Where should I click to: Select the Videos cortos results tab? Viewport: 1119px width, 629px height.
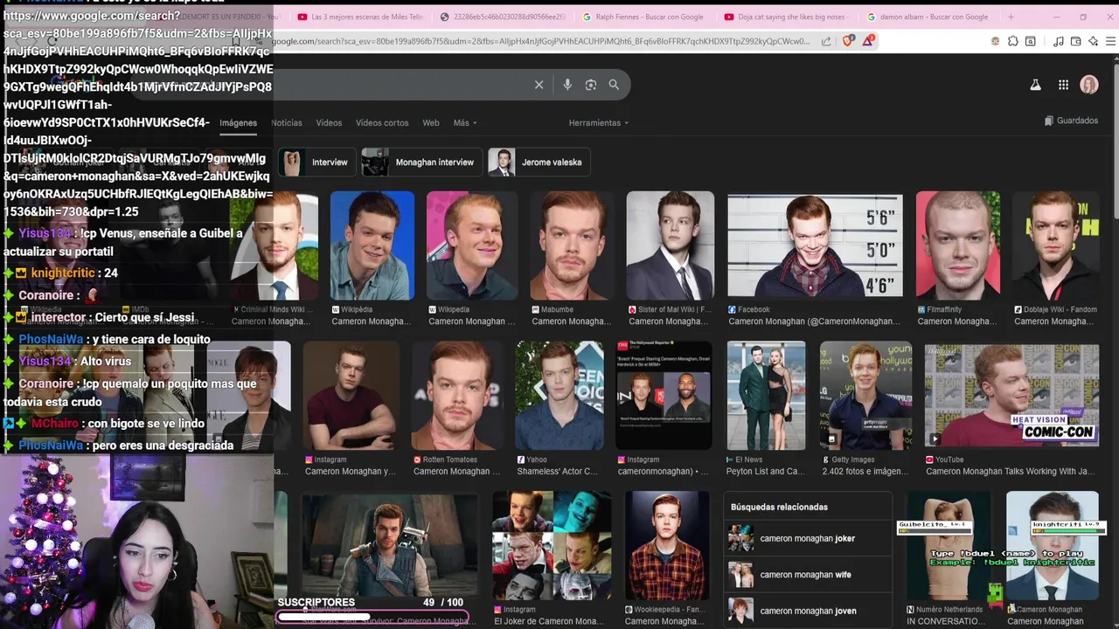(382, 123)
